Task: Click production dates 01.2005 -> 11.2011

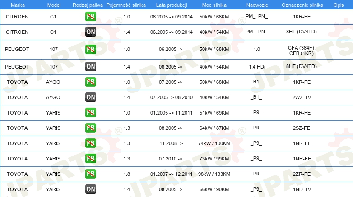Action: tap(172, 113)
